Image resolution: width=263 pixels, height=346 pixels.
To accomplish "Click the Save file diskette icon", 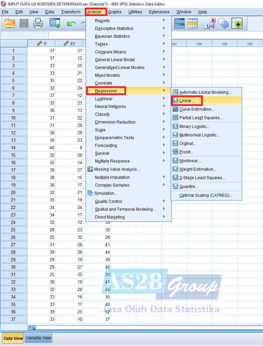I will [24, 23].
